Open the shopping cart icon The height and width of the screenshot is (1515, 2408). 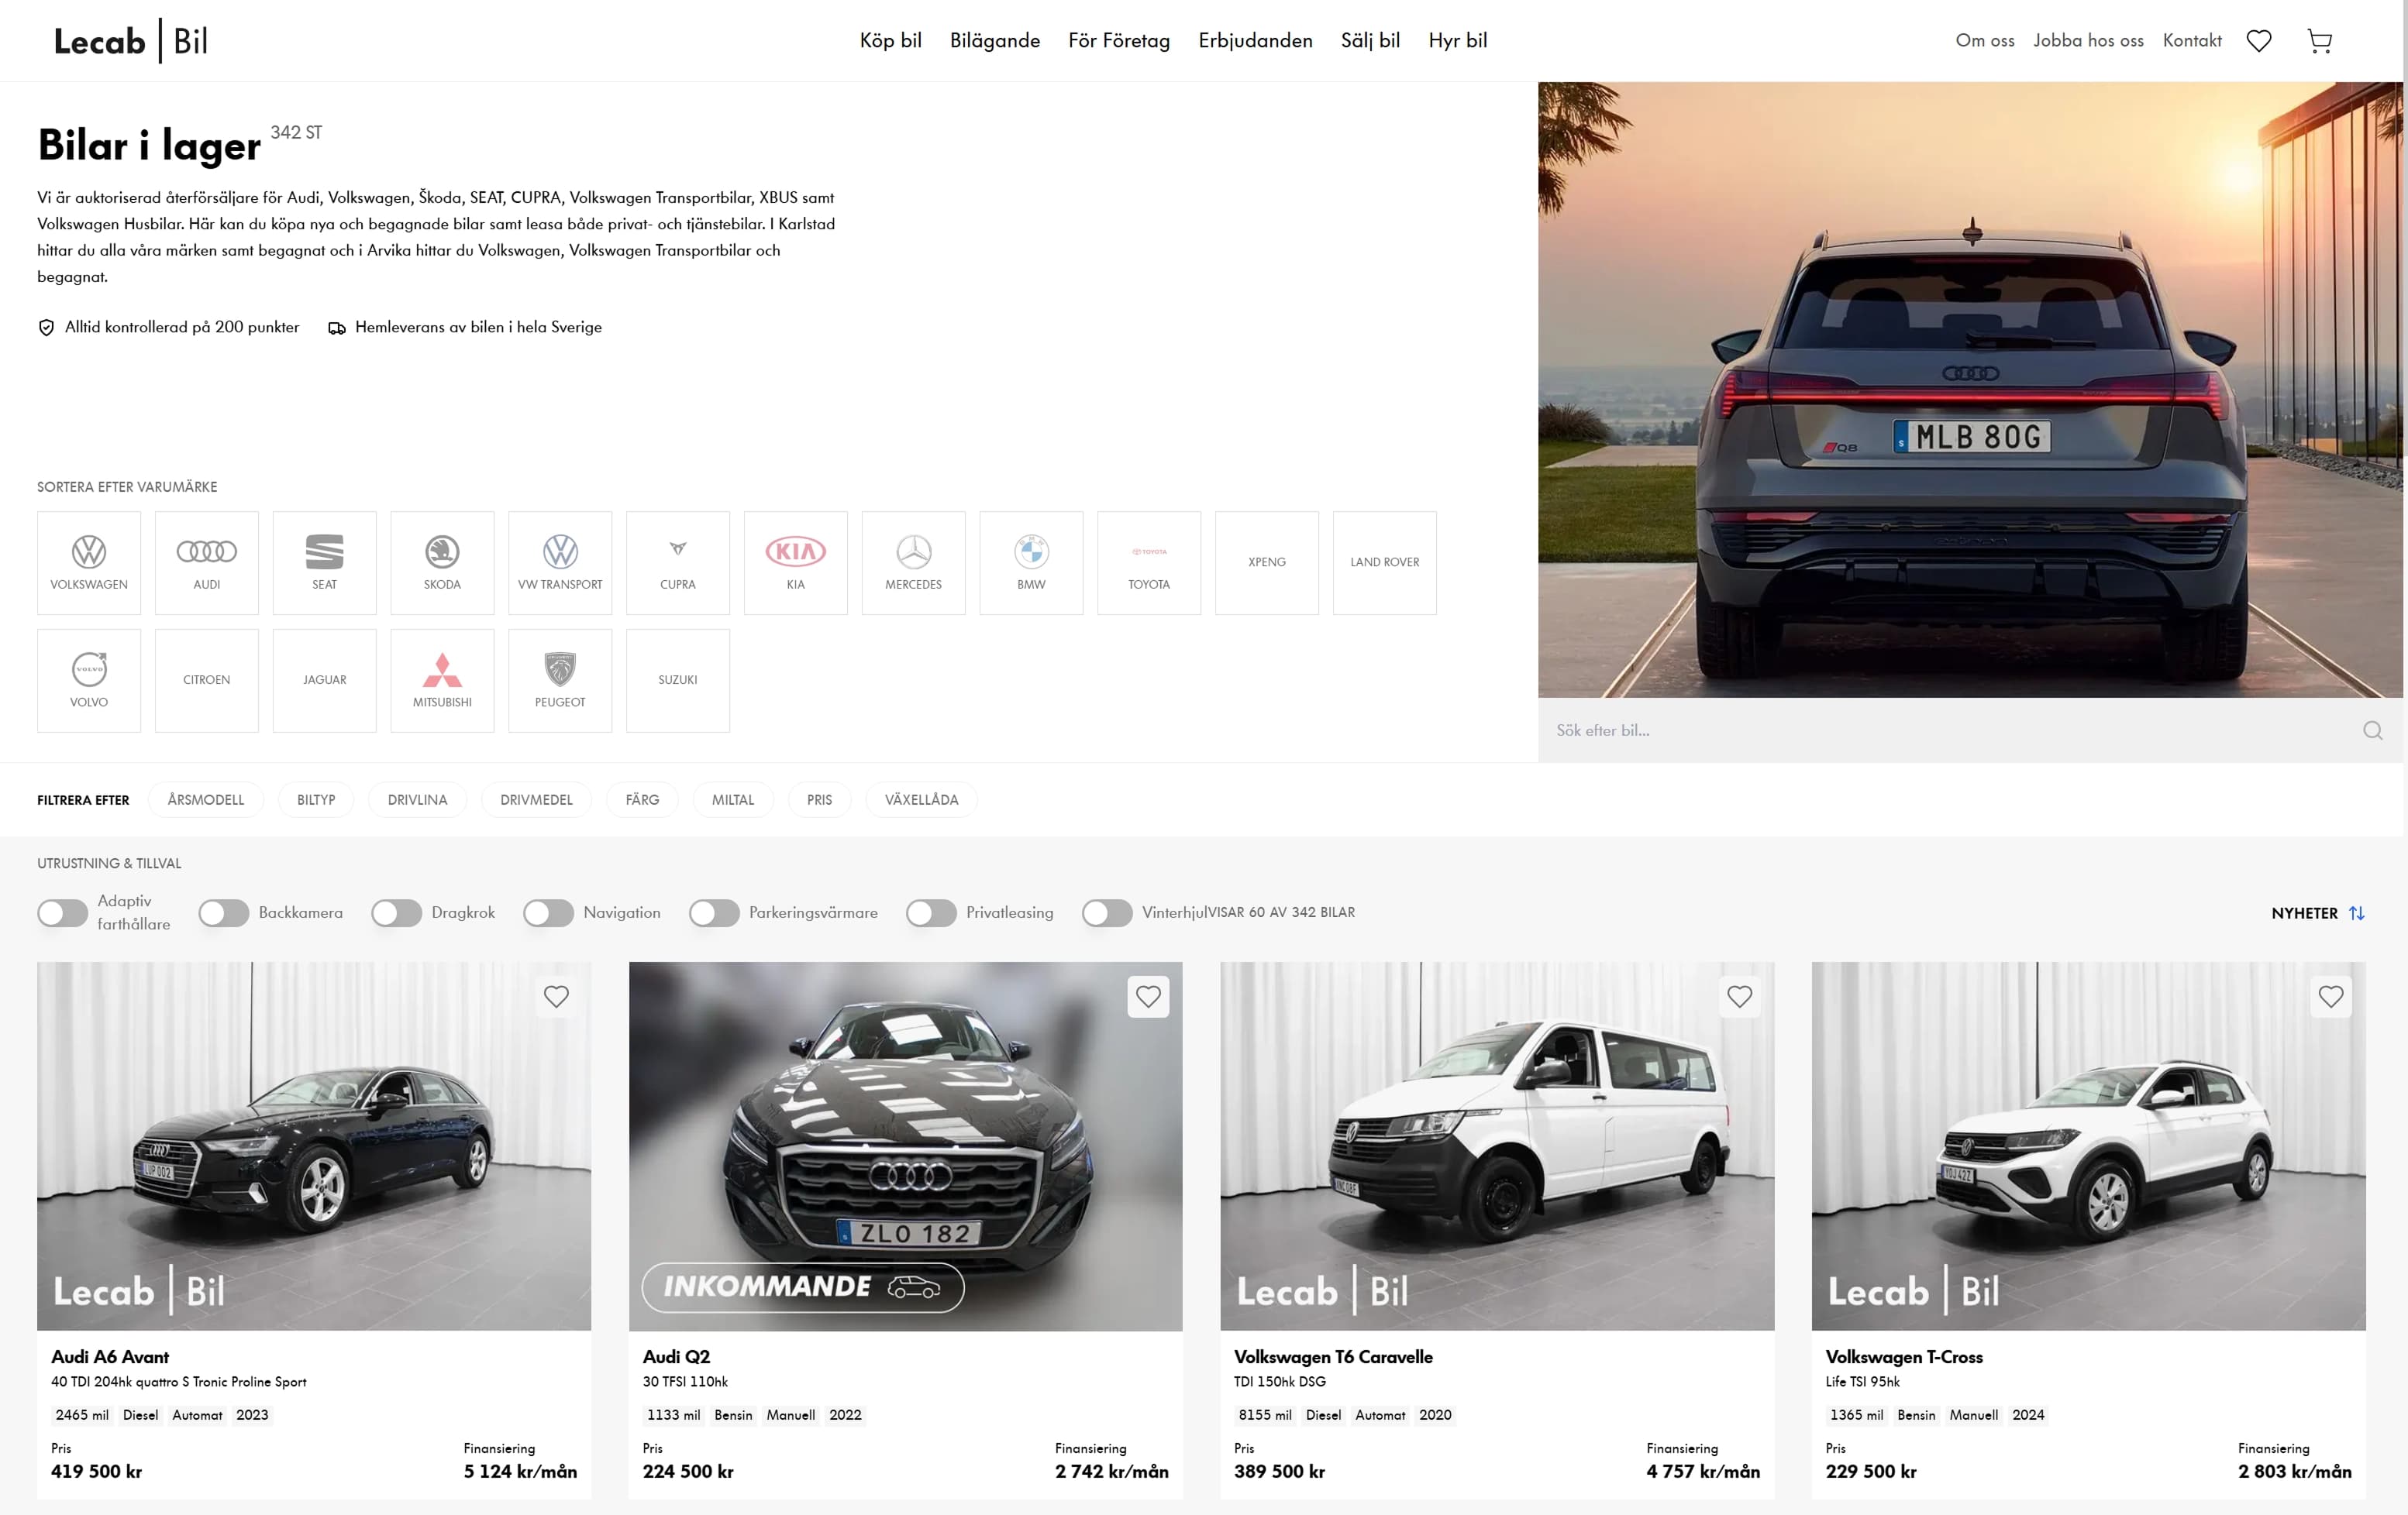pos(2320,41)
